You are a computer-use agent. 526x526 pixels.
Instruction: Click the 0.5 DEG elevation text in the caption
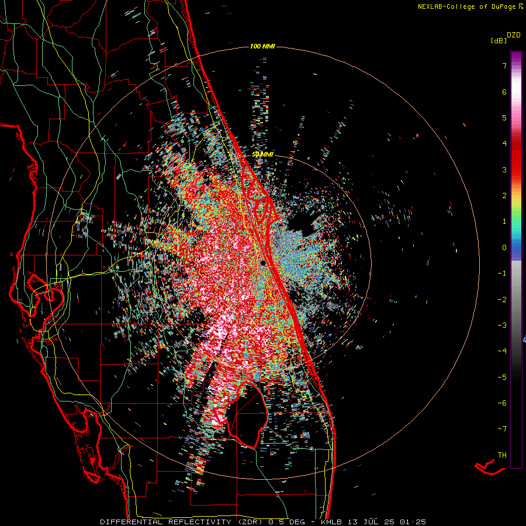click(286, 522)
